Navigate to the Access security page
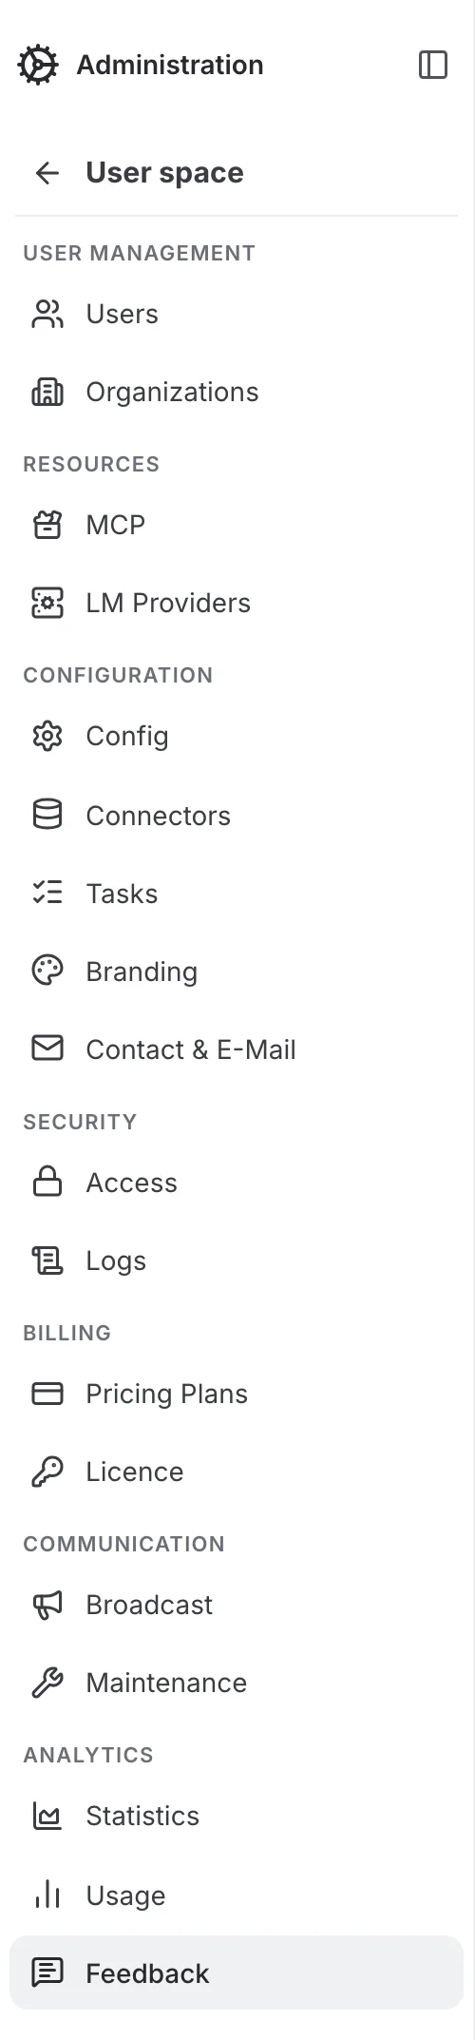Image resolution: width=475 pixels, height=2040 pixels. point(237,1183)
